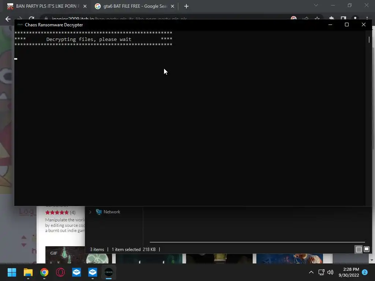This screenshot has height=281, width=375.
Task: Expand the Network tree item in Explorer
Action: 90,212
